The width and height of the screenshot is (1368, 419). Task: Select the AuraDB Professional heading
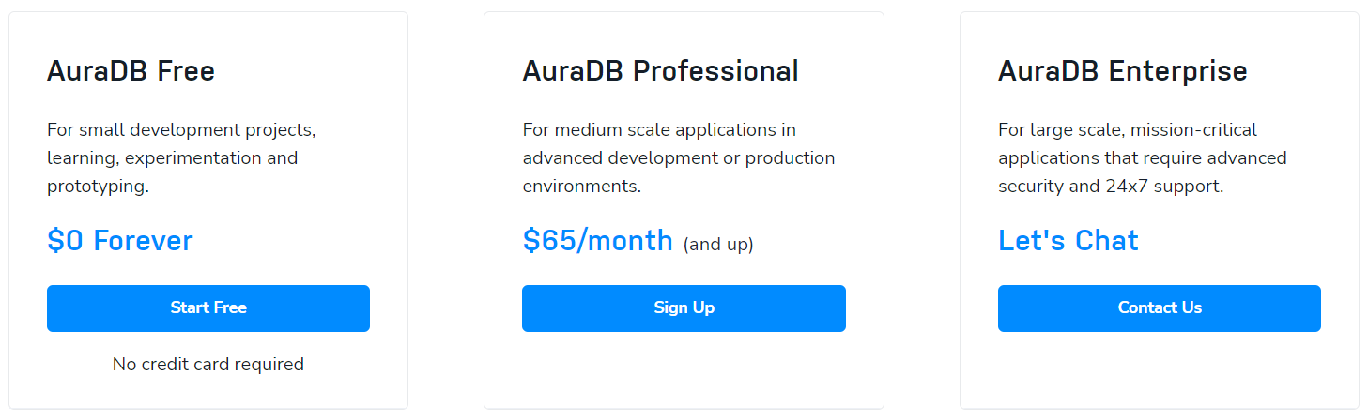pos(661,71)
